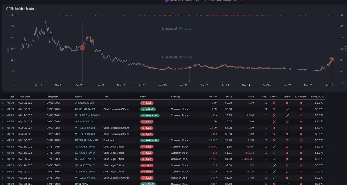Screen dimensions: 347x185
Task: Click 10% Owner X icon in SCHAUB -111K row
Action: [x=301, y=171]
